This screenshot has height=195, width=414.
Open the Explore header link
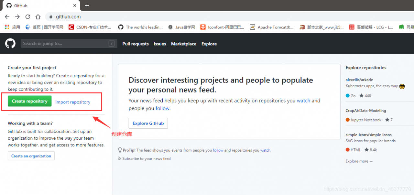209,44
